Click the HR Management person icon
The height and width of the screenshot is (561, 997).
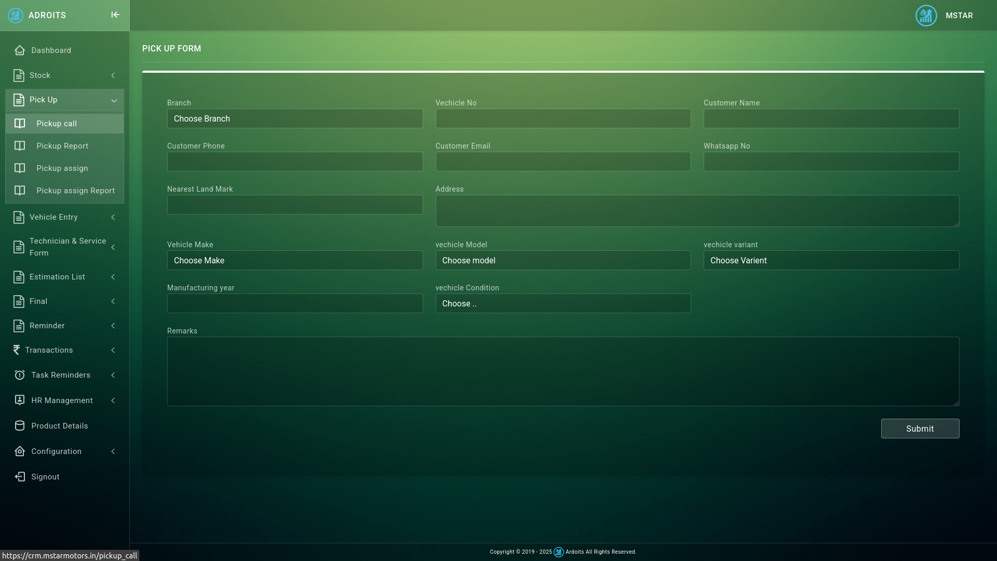point(20,400)
